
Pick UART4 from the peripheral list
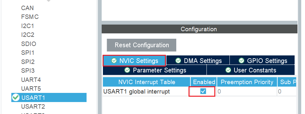(31, 80)
